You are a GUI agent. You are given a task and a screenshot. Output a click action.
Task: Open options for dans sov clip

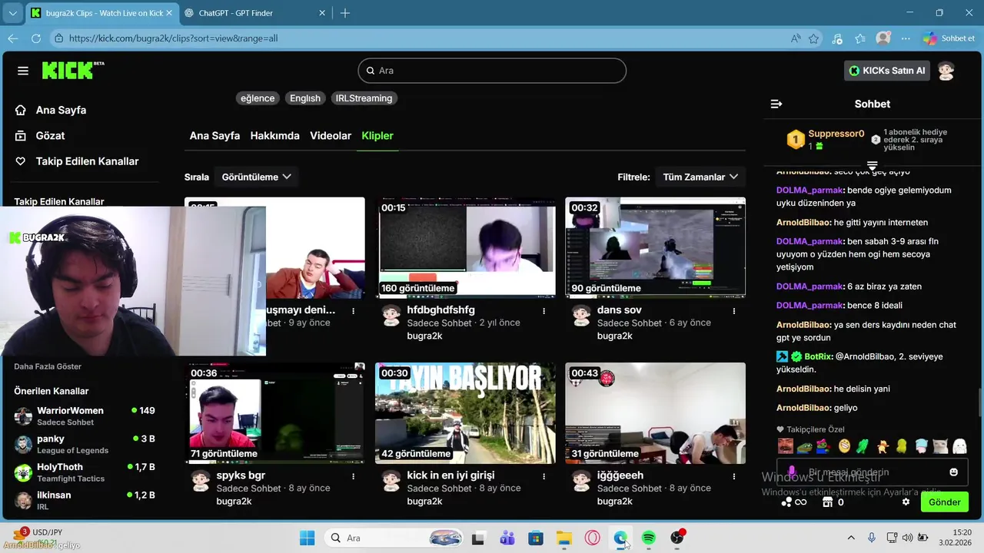click(x=734, y=311)
